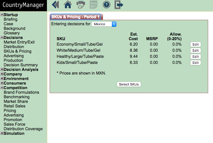This screenshot has width=213, height=143.
Task: Open Production in the sidebar
Action: point(13,60)
